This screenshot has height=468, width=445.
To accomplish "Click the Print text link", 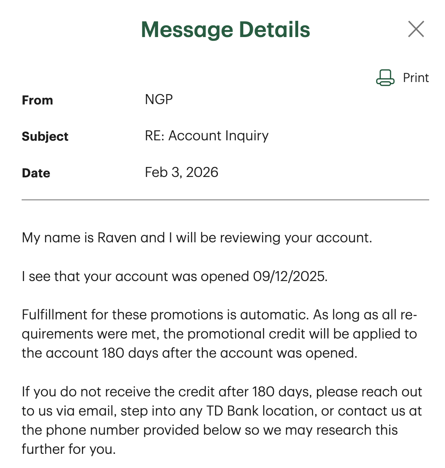I will 416,78.
